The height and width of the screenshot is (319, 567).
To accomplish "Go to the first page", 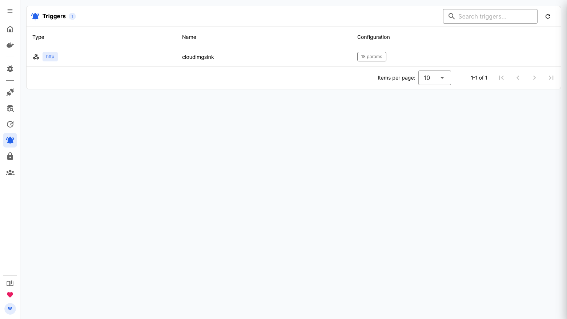I will point(502,78).
